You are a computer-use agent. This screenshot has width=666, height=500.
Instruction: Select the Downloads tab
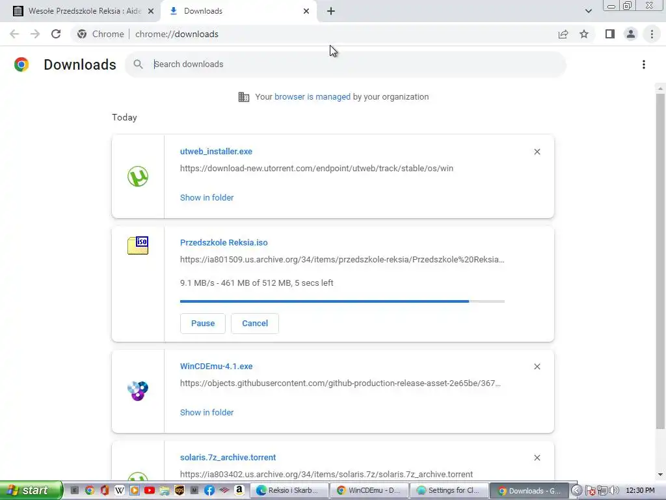[239, 11]
